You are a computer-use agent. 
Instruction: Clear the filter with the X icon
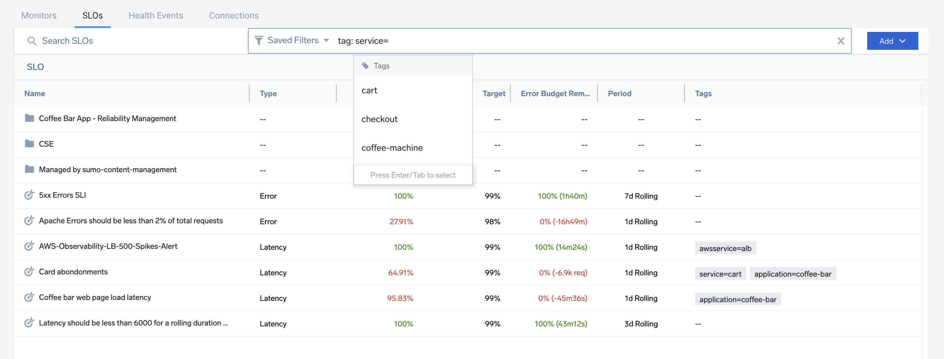pyautogui.click(x=841, y=41)
